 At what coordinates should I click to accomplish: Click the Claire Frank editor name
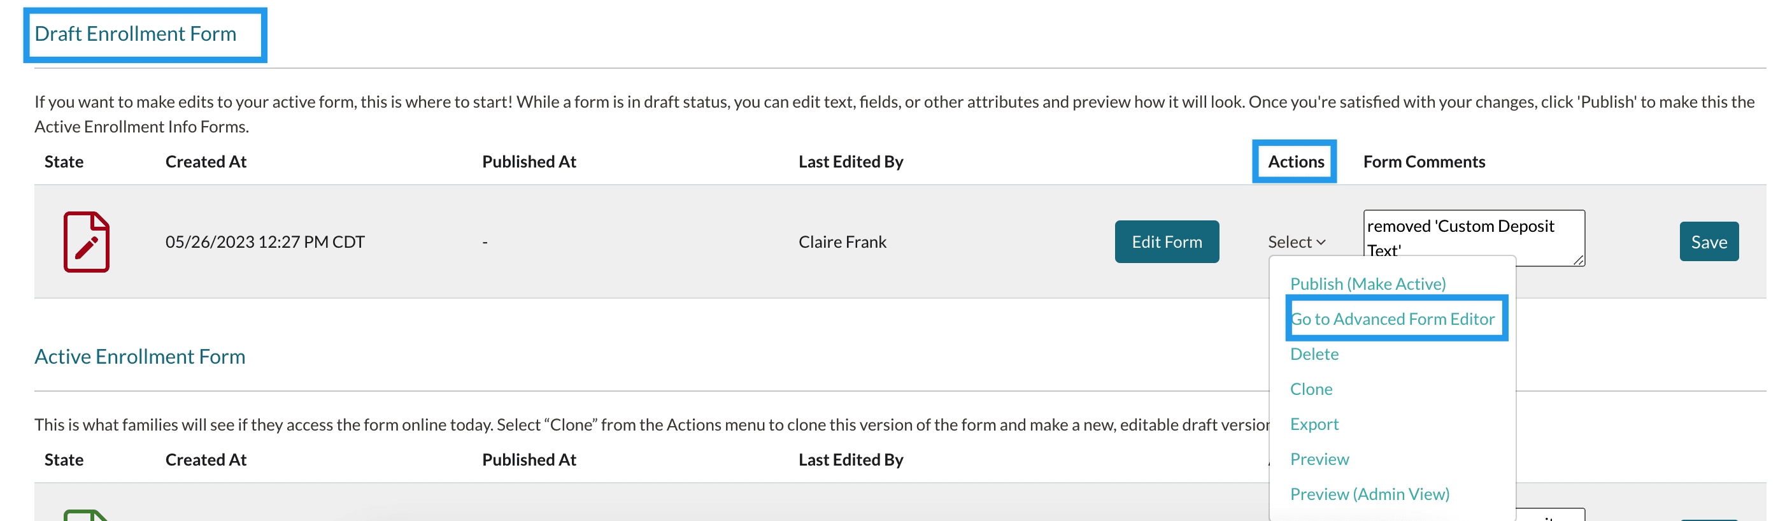[x=842, y=242]
